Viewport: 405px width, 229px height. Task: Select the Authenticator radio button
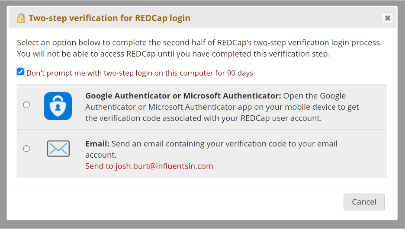coord(26,105)
